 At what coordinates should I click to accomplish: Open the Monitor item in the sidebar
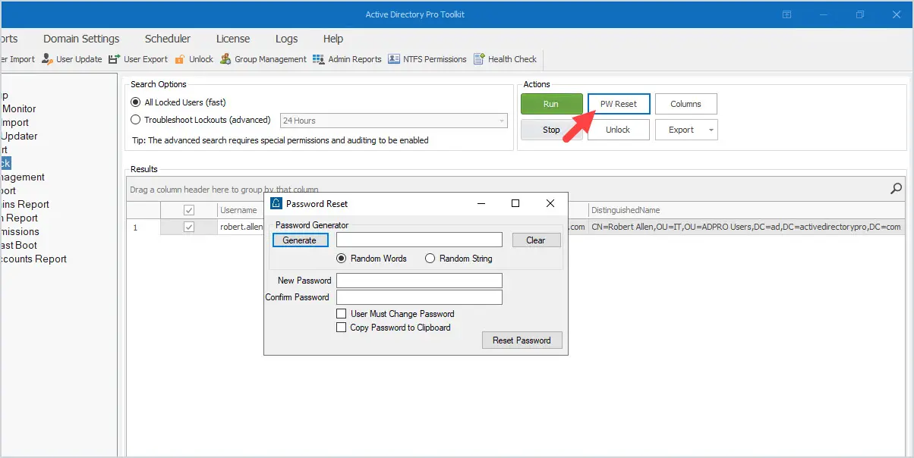click(18, 108)
